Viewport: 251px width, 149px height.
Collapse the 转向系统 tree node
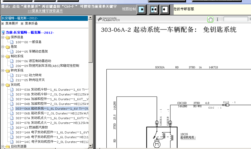coord(3,70)
